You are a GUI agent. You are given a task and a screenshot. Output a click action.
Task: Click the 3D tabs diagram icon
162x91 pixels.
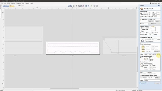tap(143, 51)
